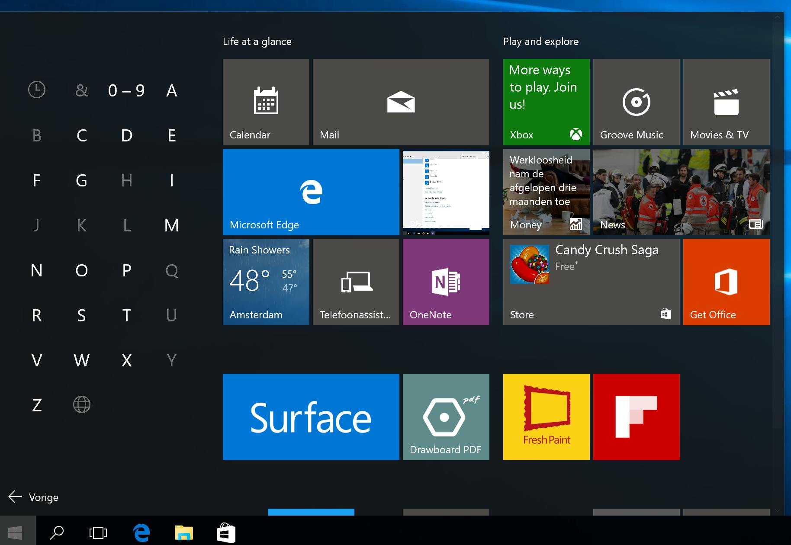The height and width of the screenshot is (545, 791).
Task: Open the Store tile showing Candy Crush Saga
Action: tap(592, 282)
